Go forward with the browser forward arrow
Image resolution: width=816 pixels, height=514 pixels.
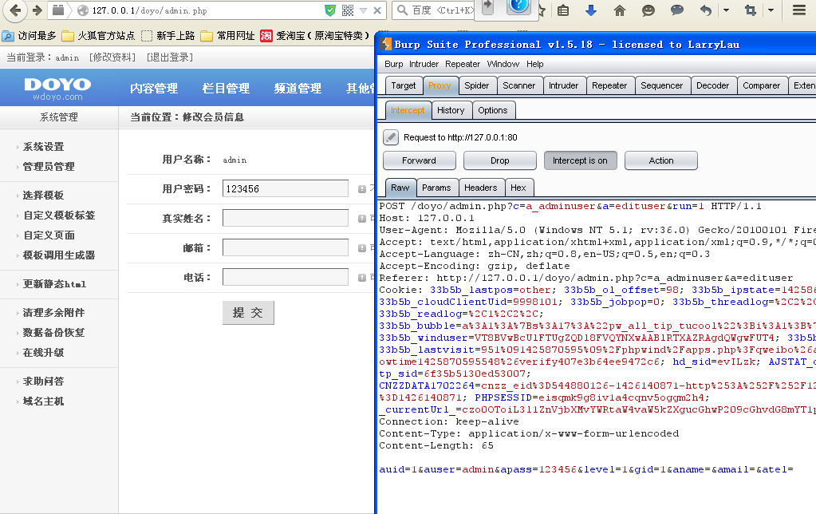click(x=37, y=10)
